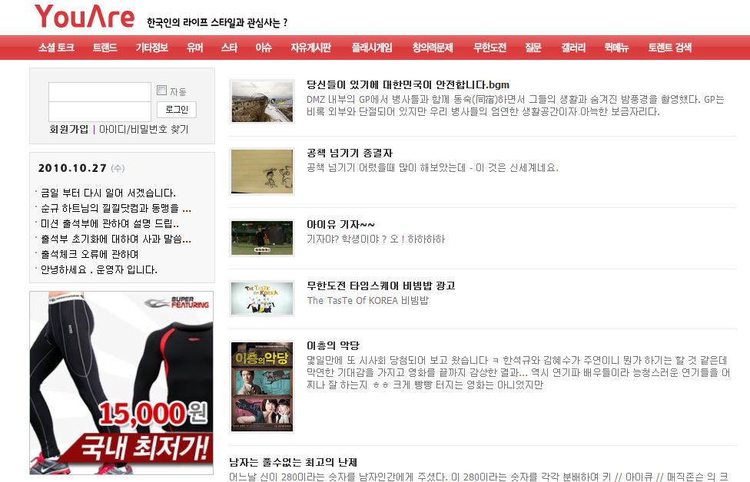This screenshot has width=750, height=482.
Task: Select the 스타 menu item
Action: coord(229,48)
